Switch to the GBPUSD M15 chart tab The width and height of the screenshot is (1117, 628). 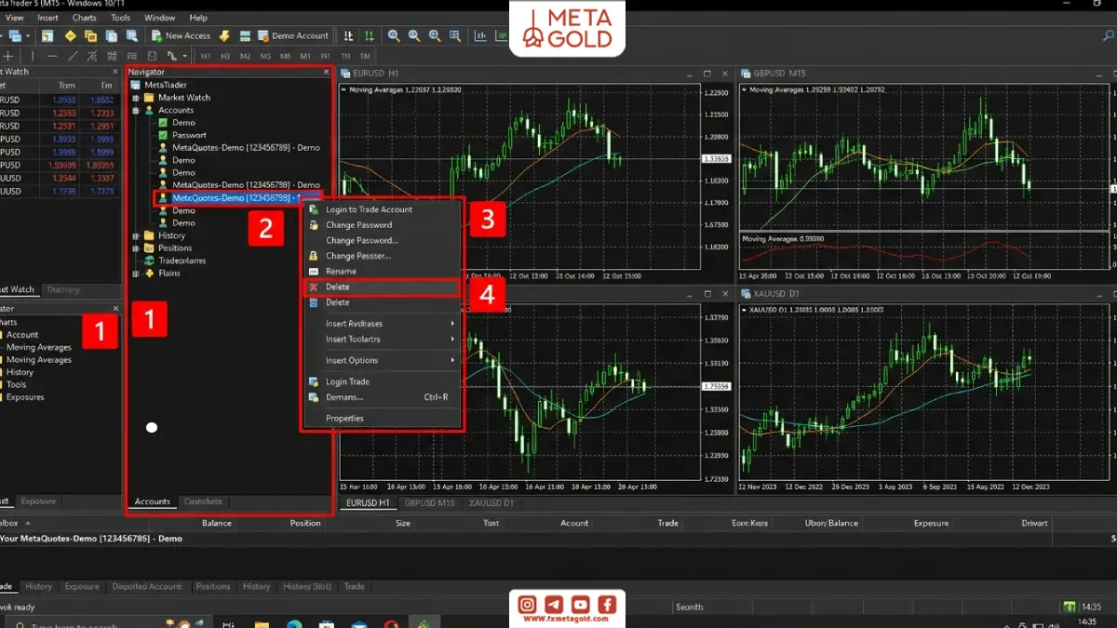coord(428,503)
